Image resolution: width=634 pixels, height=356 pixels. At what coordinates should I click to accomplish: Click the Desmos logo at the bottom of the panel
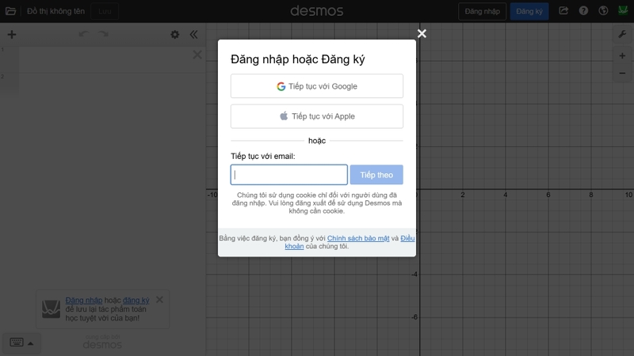click(x=102, y=344)
